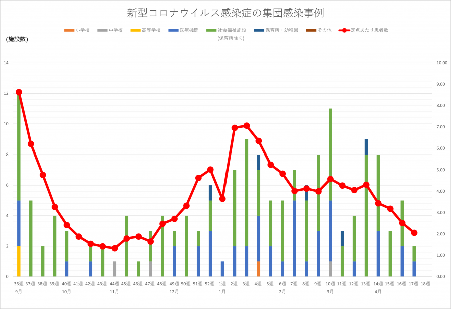This screenshot has width=451, height=309.
Task: Click the dark blue top of 13週 bar
Action: point(366,147)
